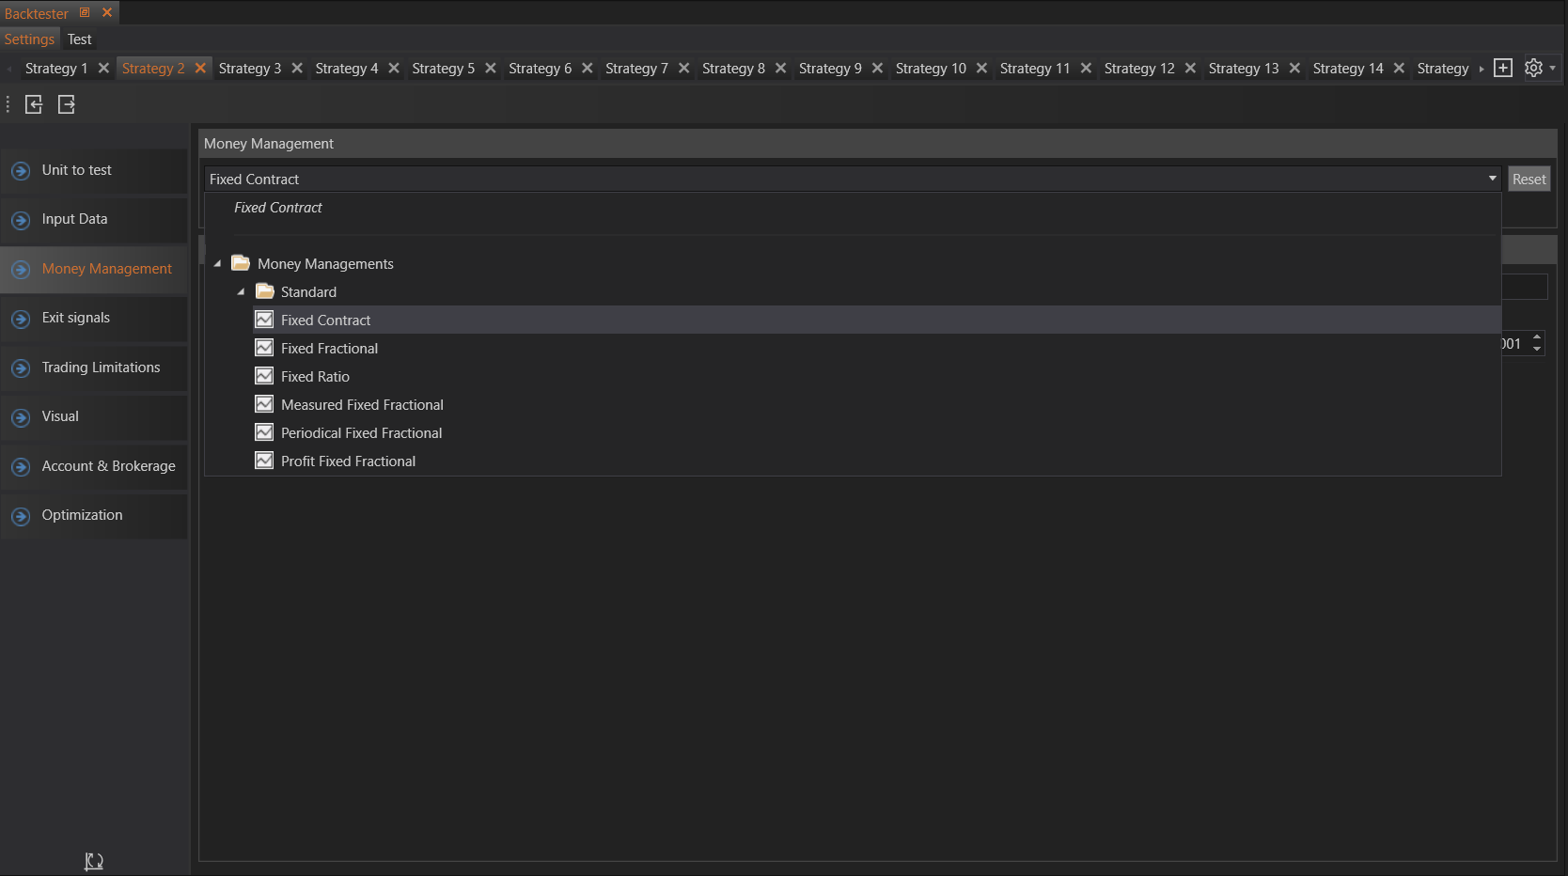Screen dimensions: 1568x876
Task: Select Measured Fixed Fractional option
Action: coord(362,405)
